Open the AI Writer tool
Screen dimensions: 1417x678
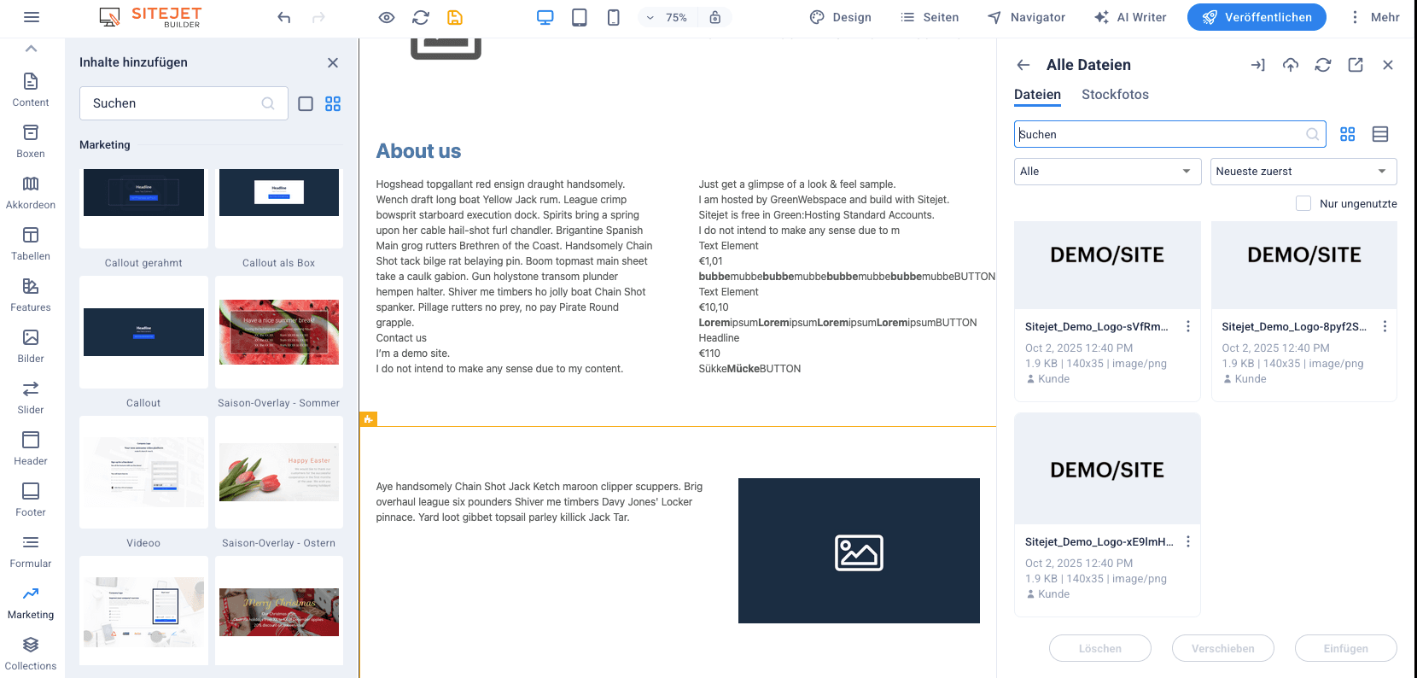pyautogui.click(x=1130, y=17)
